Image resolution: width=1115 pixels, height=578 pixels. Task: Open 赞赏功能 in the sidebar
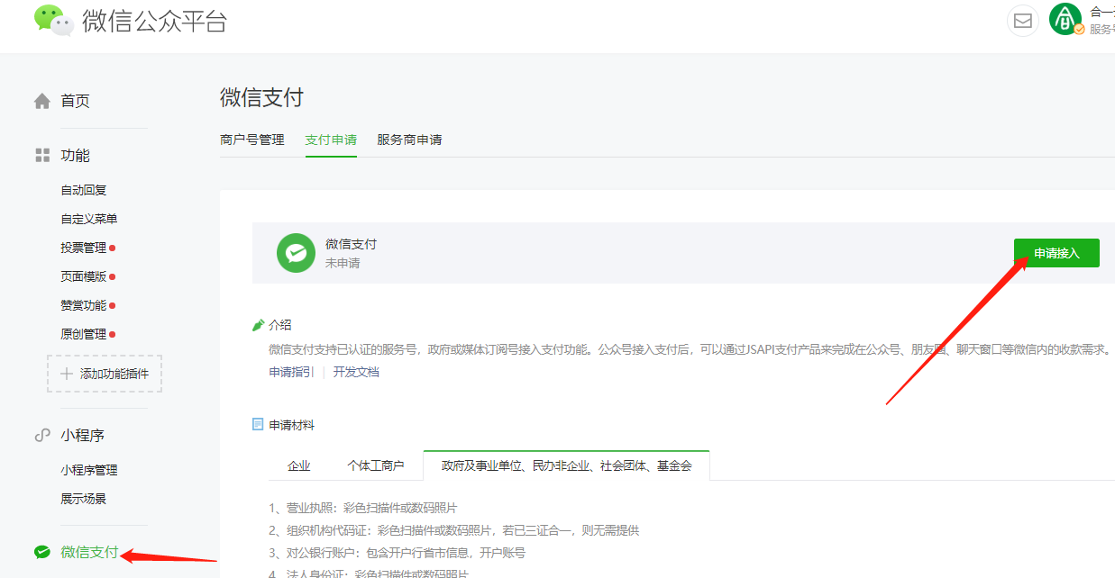click(x=84, y=305)
